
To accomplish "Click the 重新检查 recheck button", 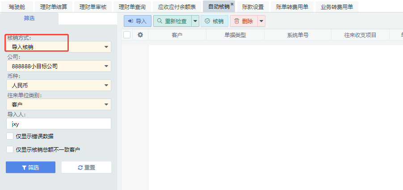I will 172,21.
